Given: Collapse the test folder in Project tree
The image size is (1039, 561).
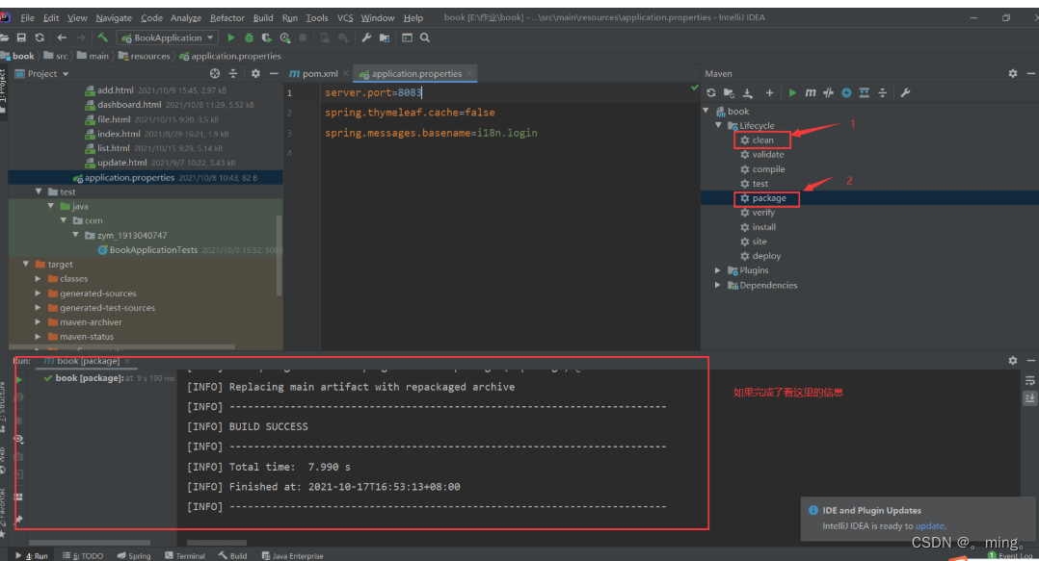Looking at the screenshot, I should [x=39, y=191].
